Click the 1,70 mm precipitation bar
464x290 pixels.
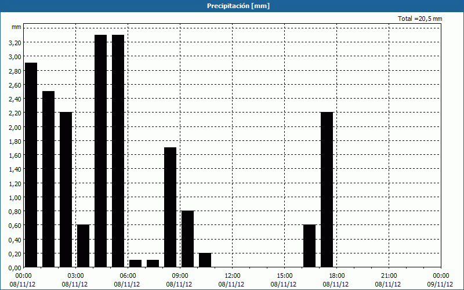pyautogui.click(x=170, y=207)
